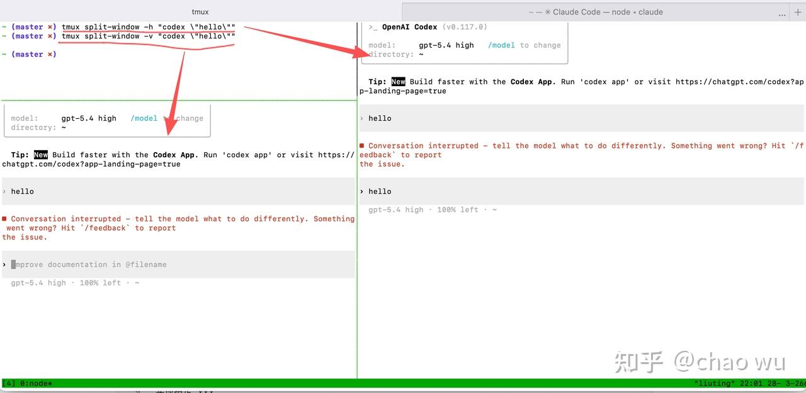The width and height of the screenshot is (806, 393).
Task: Click "/model" in the lower-left Codex pane
Action: coord(144,118)
